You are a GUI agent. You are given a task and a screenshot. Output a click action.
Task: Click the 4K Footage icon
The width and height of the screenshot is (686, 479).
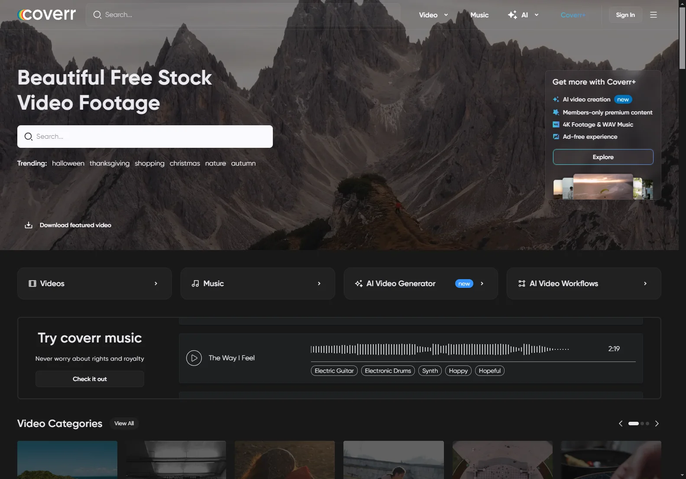[556, 124]
